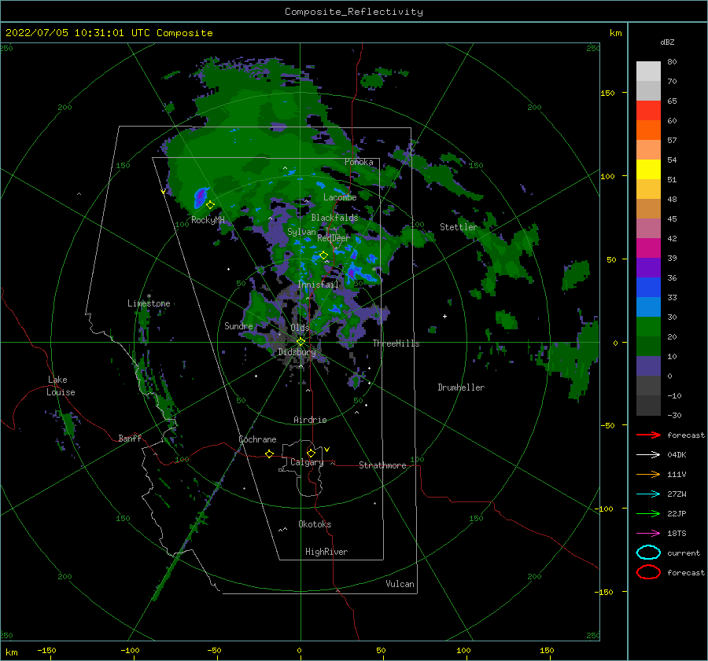The width and height of the screenshot is (708, 661).
Task: Select the 65 dBZ red color swatch
Action: pyautogui.click(x=648, y=110)
